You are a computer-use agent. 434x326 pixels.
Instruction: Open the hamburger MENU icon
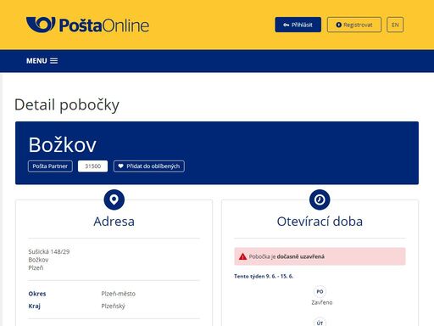[x=54, y=61]
